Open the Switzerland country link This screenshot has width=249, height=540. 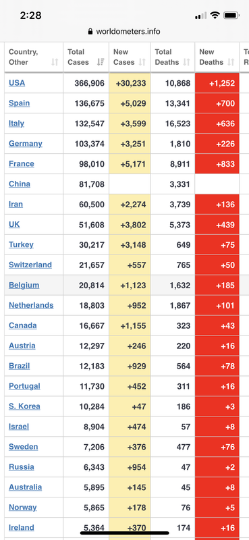[30, 265]
